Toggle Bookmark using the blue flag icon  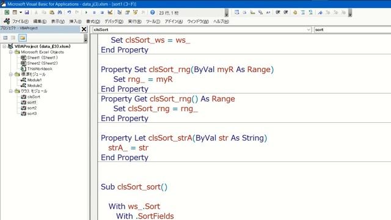click(x=320, y=12)
